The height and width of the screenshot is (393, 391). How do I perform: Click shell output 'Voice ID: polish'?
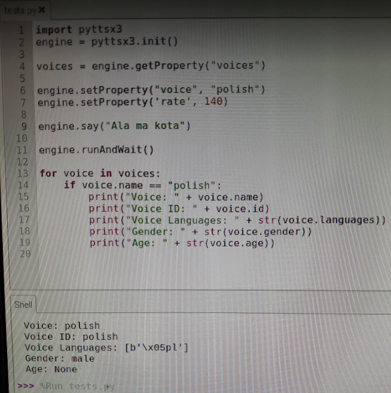pos(71,337)
